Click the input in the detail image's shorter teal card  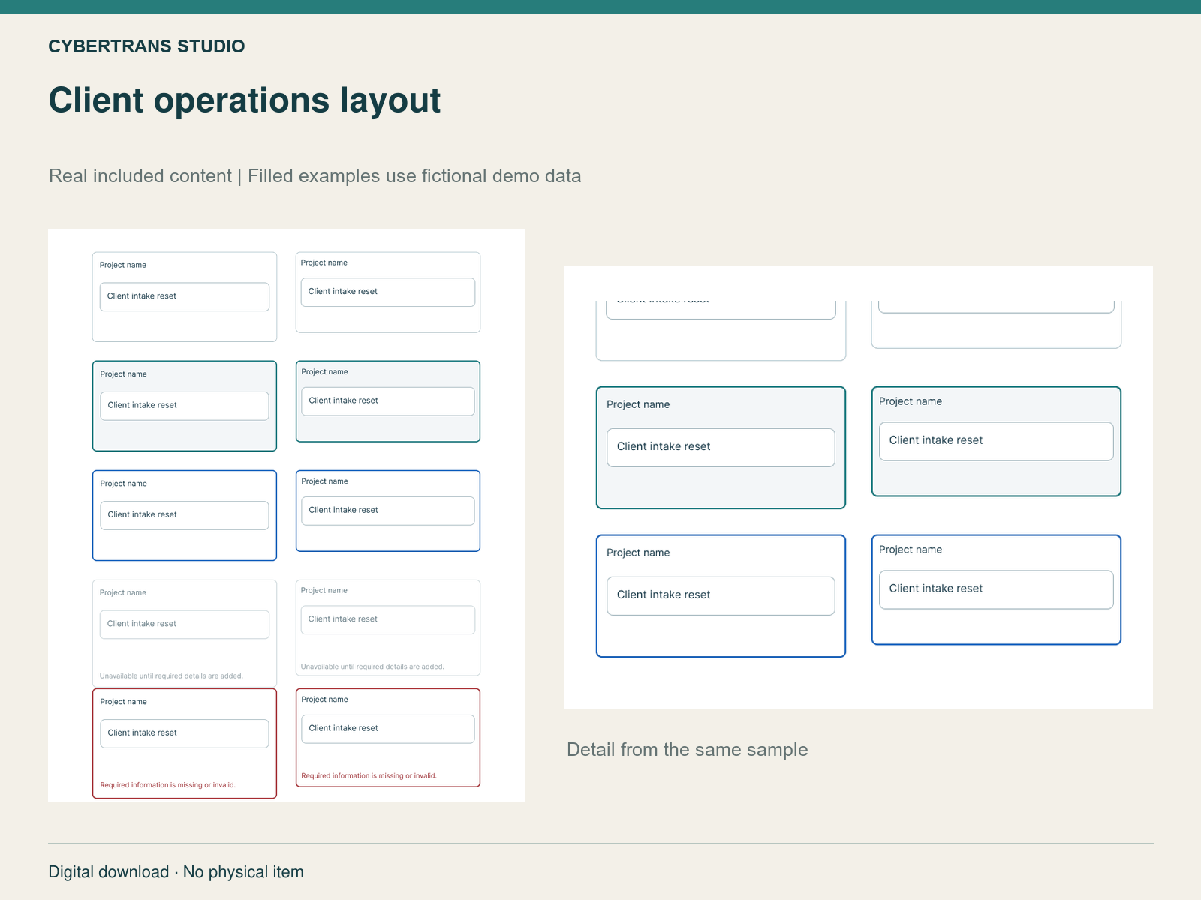pyautogui.click(x=996, y=442)
